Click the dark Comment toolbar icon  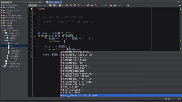[124, 5]
